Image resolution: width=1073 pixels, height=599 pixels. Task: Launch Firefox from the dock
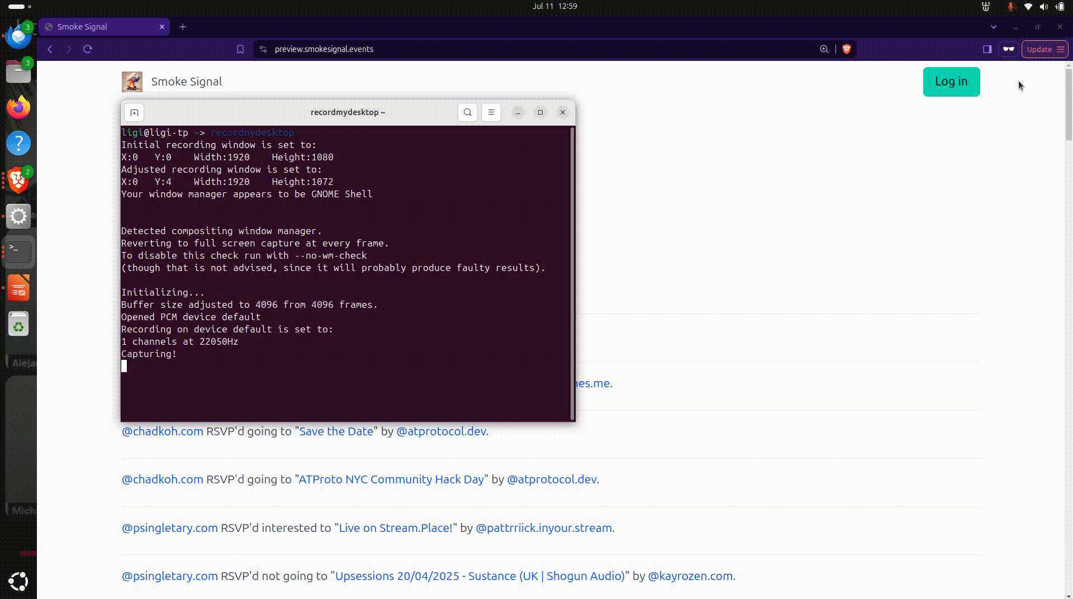[x=18, y=107]
